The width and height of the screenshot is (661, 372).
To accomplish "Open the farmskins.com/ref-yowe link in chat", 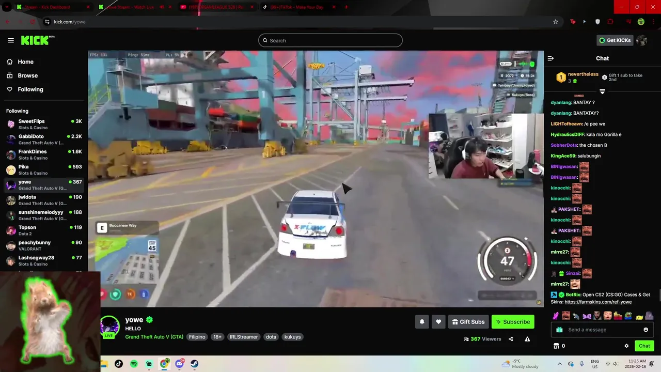I will click(598, 302).
